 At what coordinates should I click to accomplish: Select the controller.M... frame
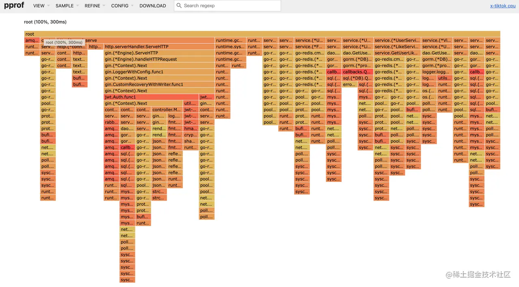click(167, 110)
